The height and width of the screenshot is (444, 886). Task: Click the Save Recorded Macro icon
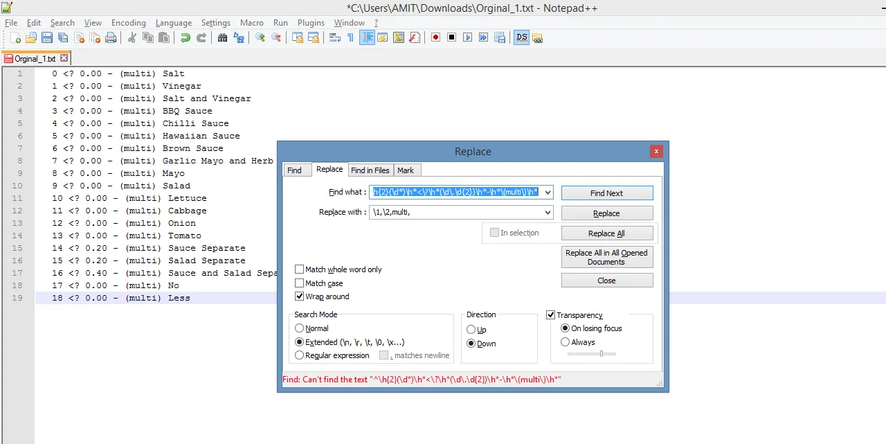click(x=499, y=37)
